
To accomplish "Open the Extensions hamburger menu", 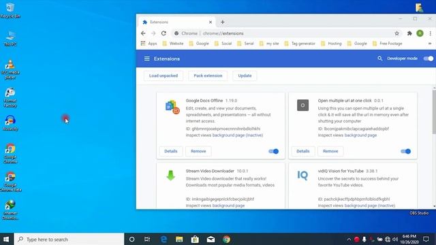I will (147, 59).
